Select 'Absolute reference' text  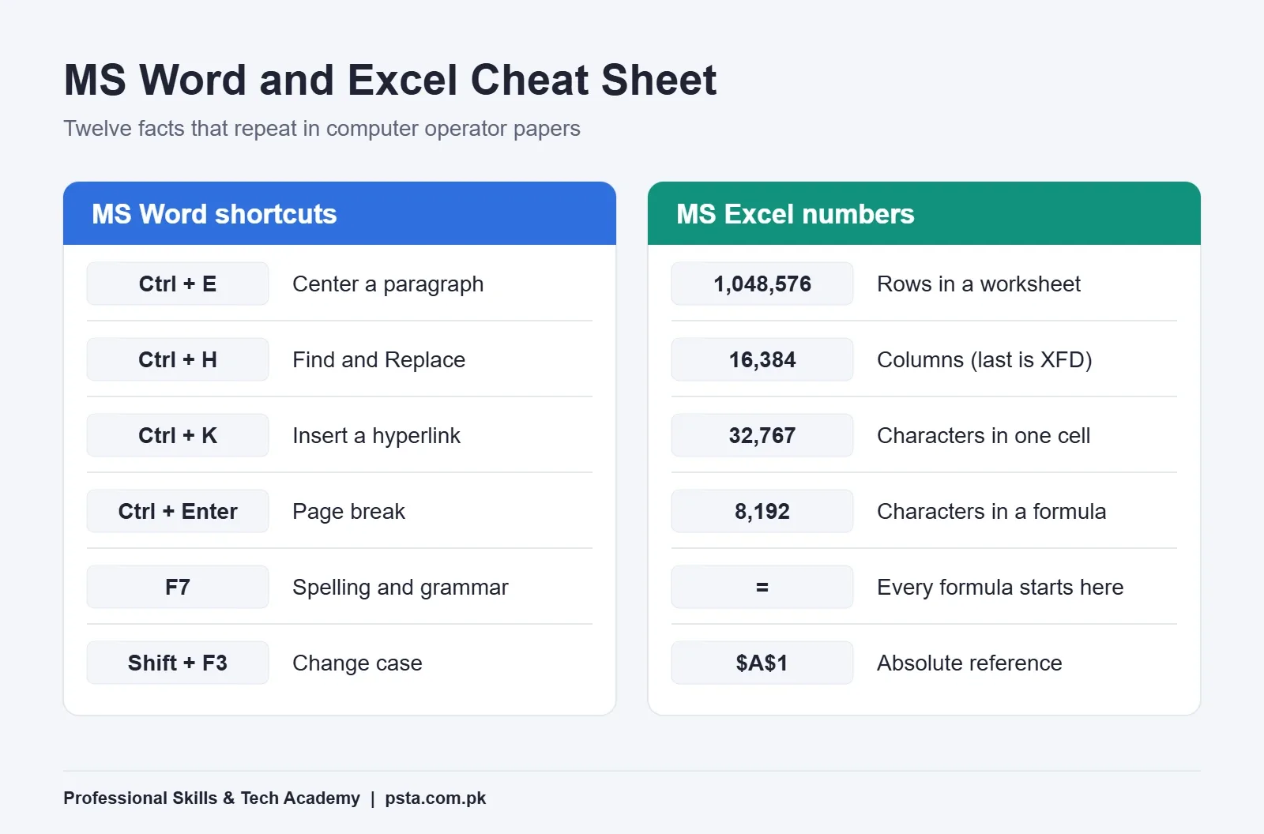969,663
